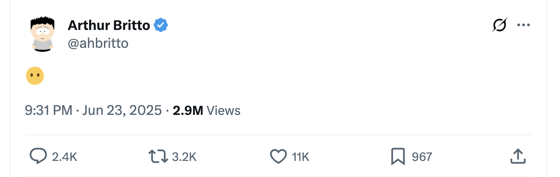Click the 11K likes count
560x177 pixels.
coord(301,157)
